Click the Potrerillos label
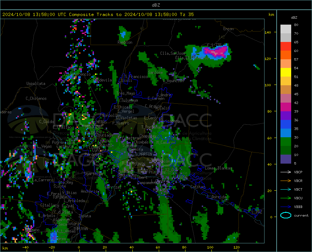Viewport: 312px width, 252px height. [63, 142]
